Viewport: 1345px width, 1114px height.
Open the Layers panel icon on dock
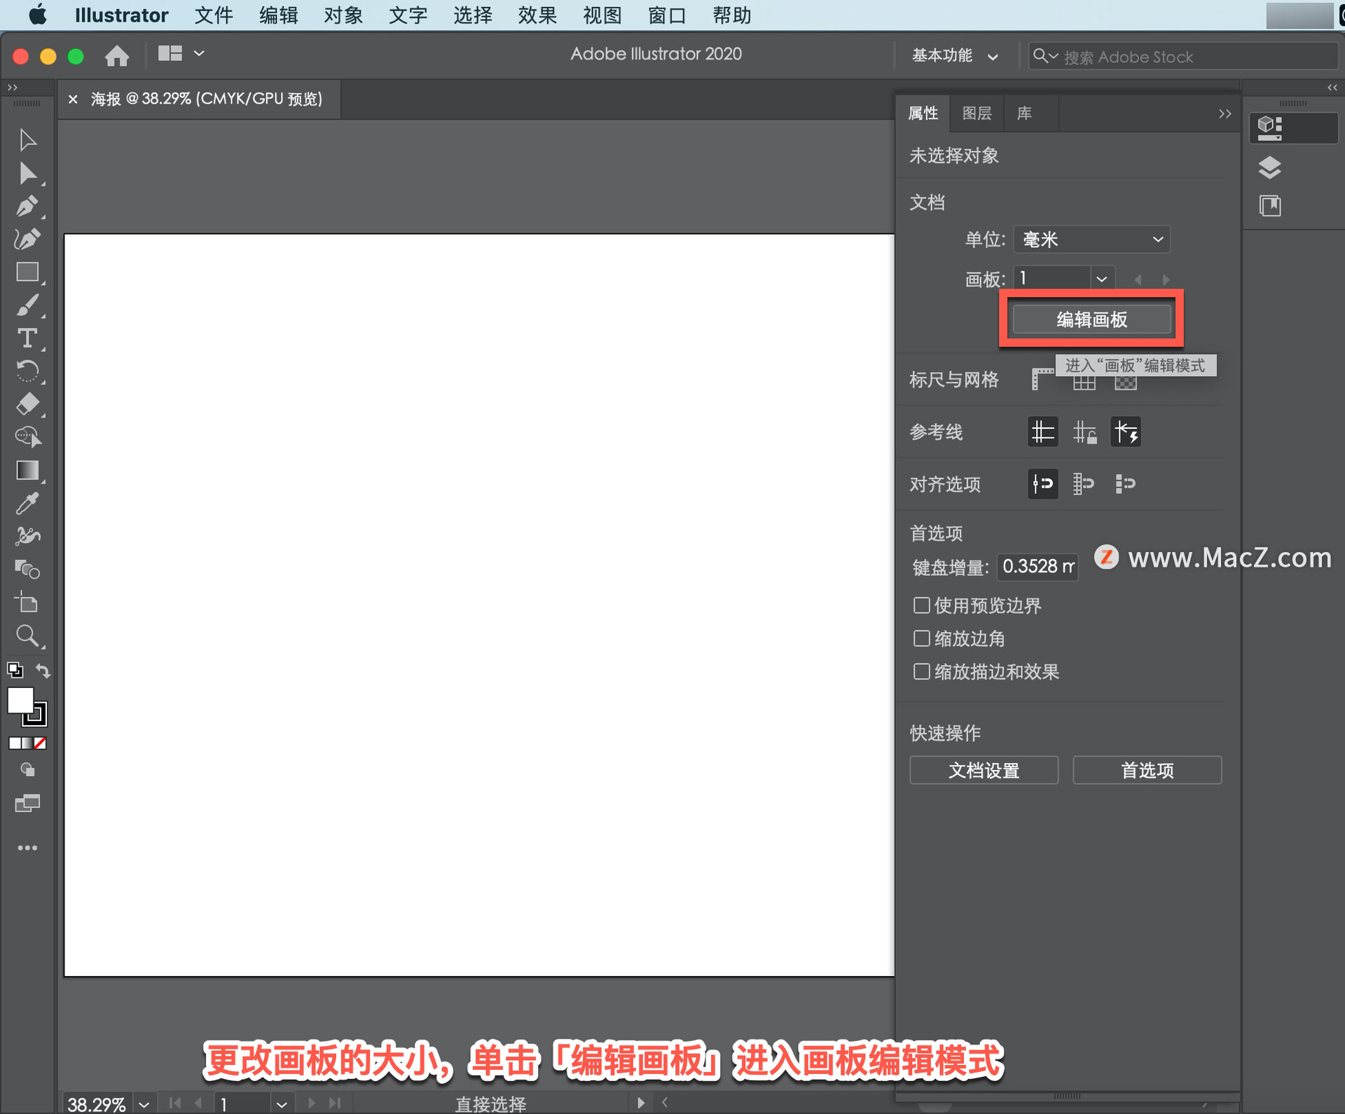click(1269, 168)
